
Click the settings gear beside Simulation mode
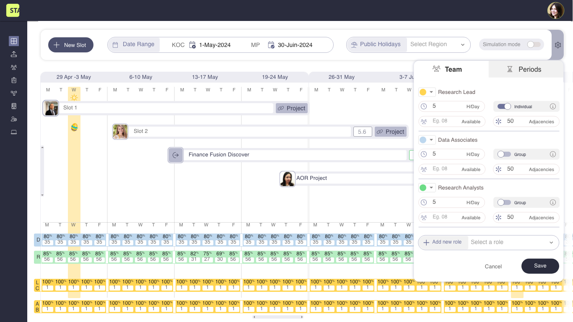pos(557,45)
